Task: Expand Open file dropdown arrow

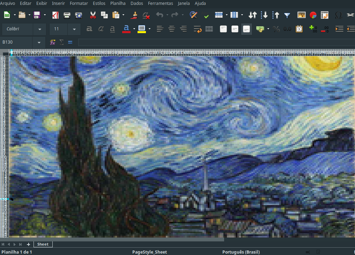Action: point(29,15)
